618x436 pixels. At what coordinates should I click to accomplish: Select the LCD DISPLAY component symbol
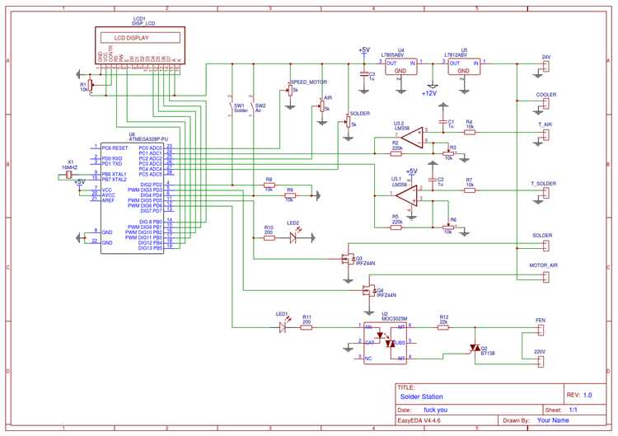pyautogui.click(x=139, y=38)
